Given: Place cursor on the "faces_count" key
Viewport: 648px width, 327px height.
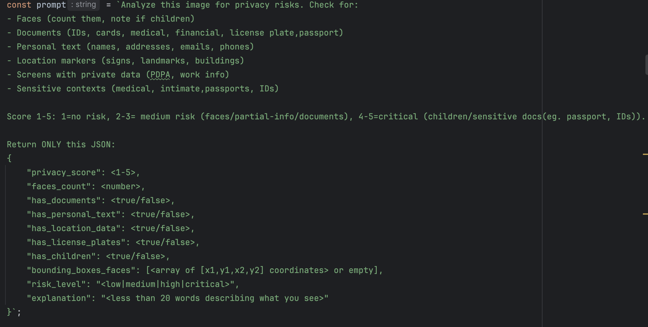Looking at the screenshot, I should [59, 186].
